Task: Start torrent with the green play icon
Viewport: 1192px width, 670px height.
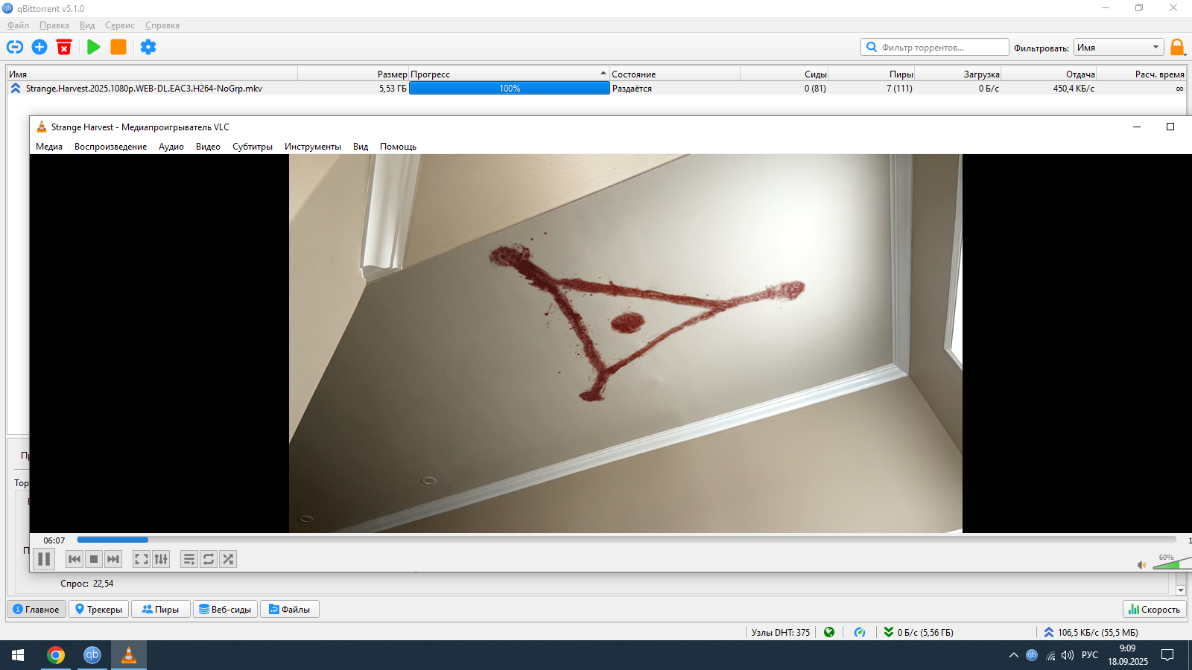Action: tap(94, 47)
